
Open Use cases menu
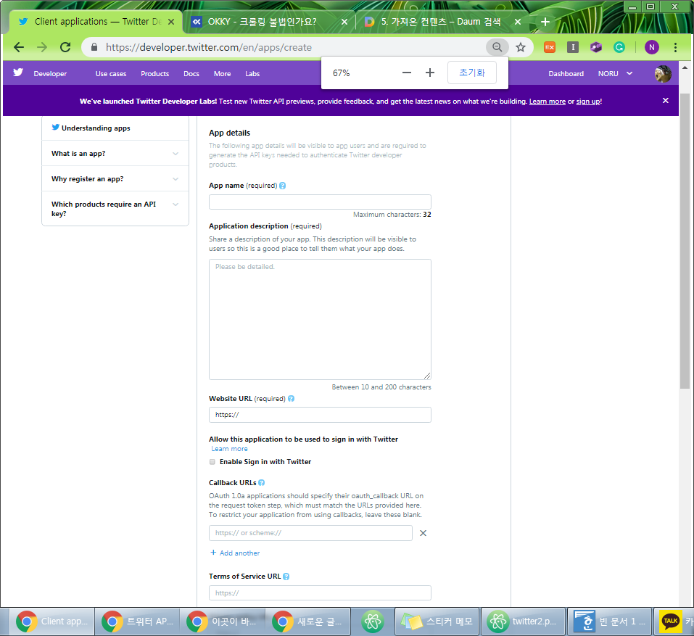click(111, 74)
